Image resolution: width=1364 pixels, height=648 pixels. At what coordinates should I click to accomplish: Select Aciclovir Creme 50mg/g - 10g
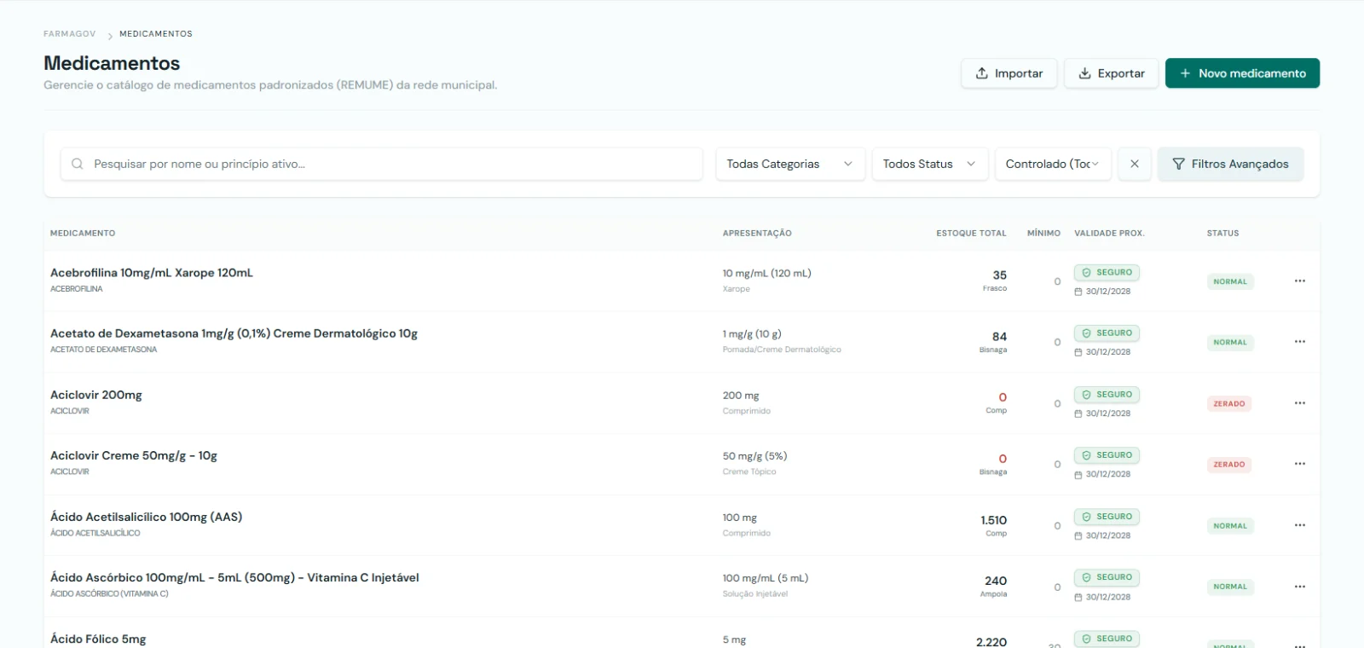point(134,455)
